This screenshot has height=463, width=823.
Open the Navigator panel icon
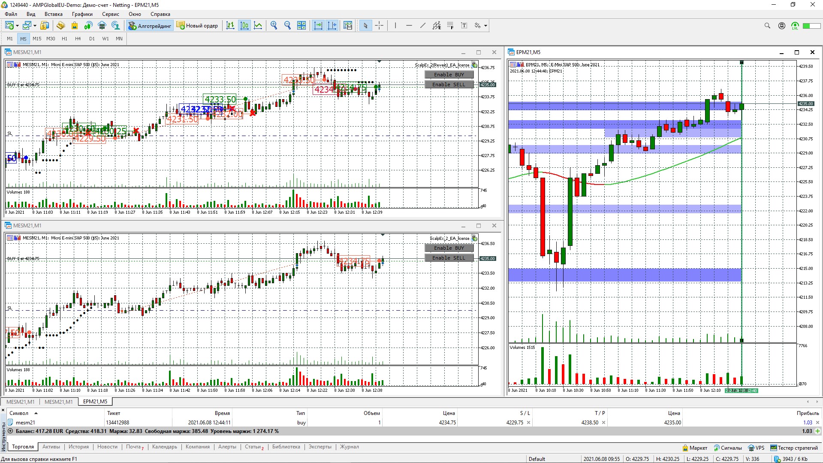[60, 26]
